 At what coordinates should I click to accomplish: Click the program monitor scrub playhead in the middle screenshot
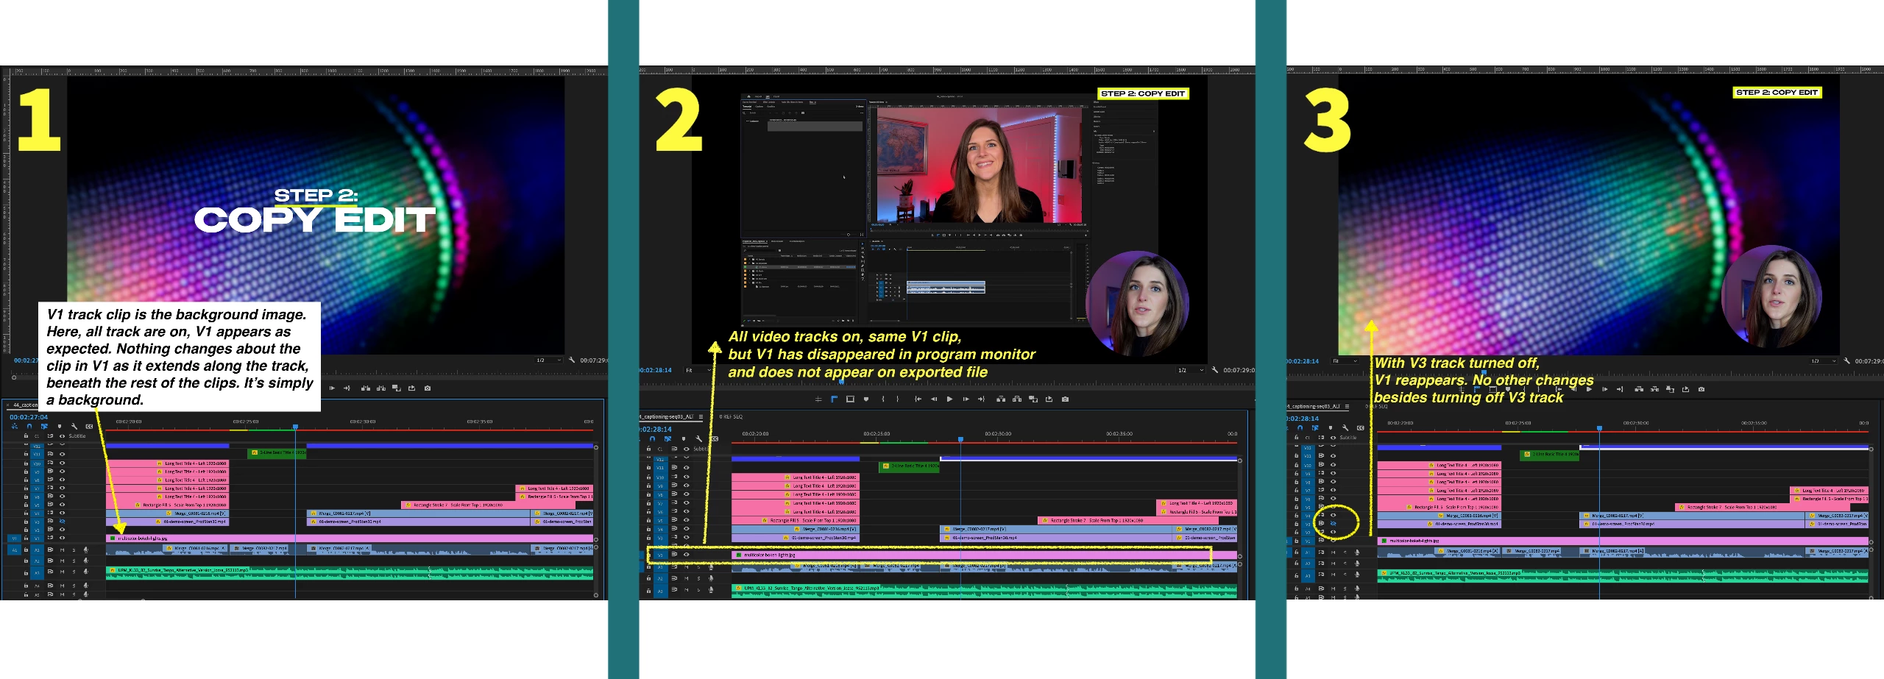tap(840, 383)
